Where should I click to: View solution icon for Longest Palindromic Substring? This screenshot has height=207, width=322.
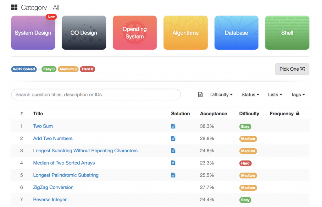click(x=173, y=175)
